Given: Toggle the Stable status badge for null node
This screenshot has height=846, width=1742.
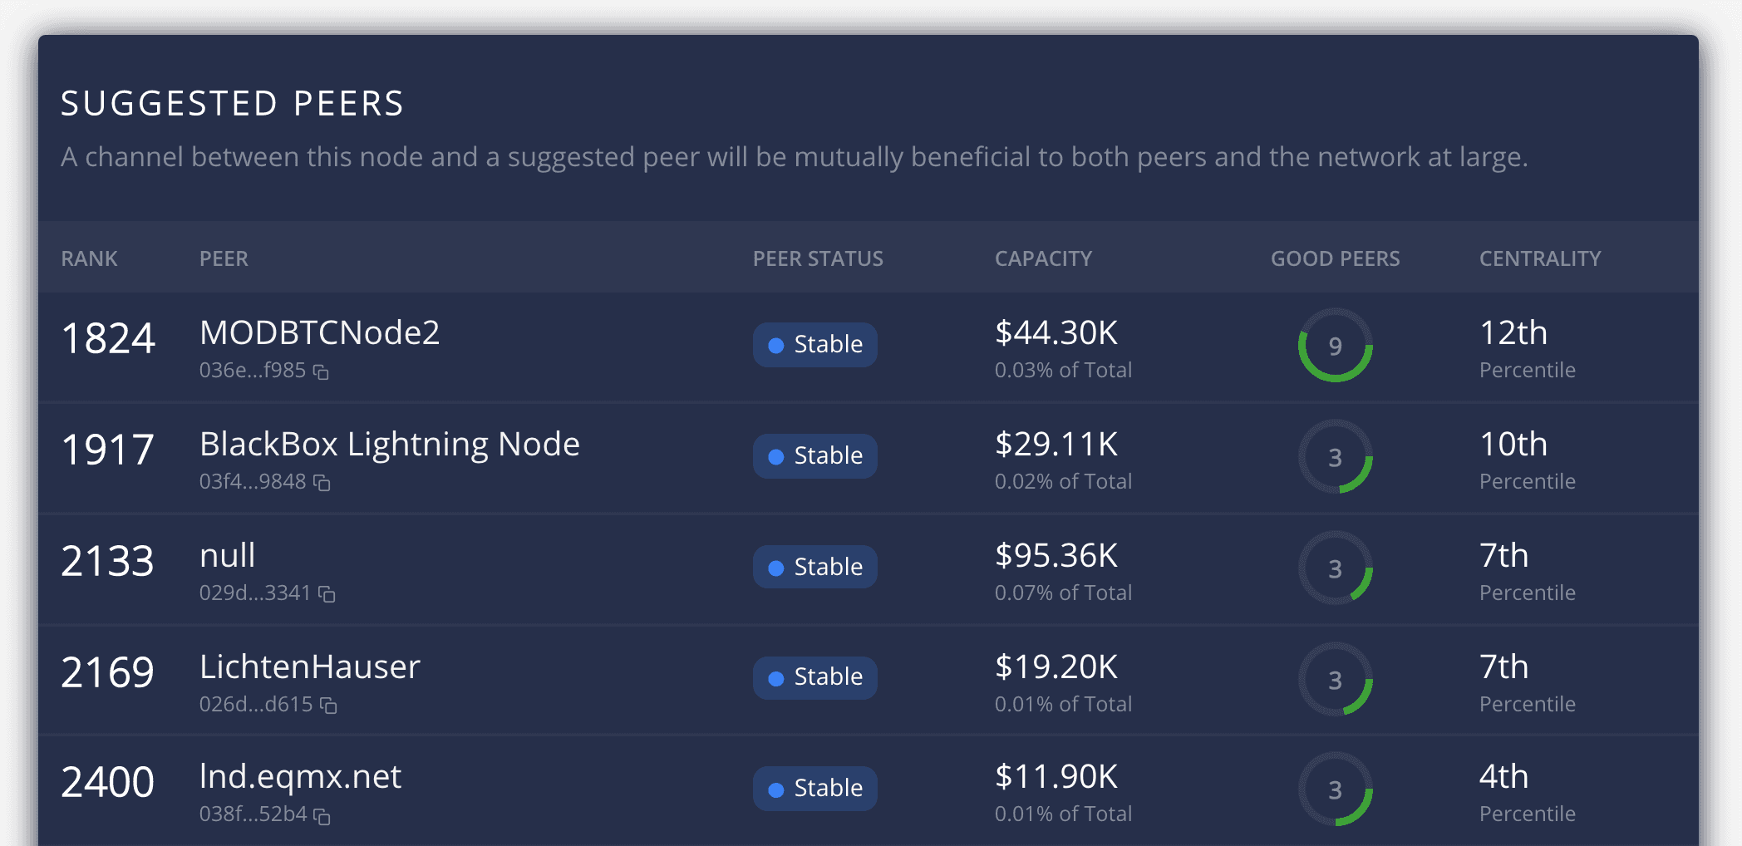Looking at the screenshot, I should point(814,566).
